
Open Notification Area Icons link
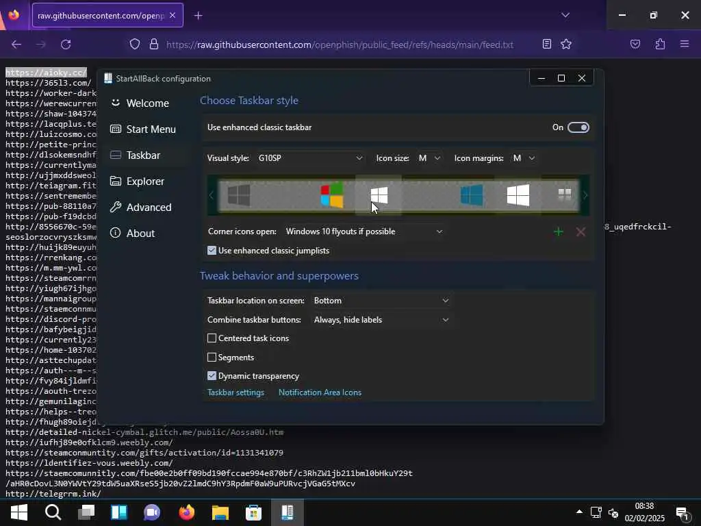(x=320, y=392)
